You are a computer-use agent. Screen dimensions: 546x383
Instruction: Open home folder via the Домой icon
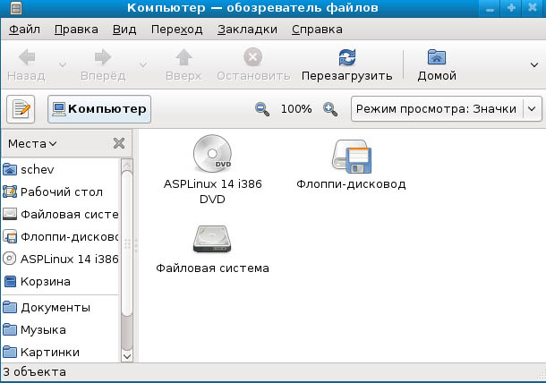437,57
